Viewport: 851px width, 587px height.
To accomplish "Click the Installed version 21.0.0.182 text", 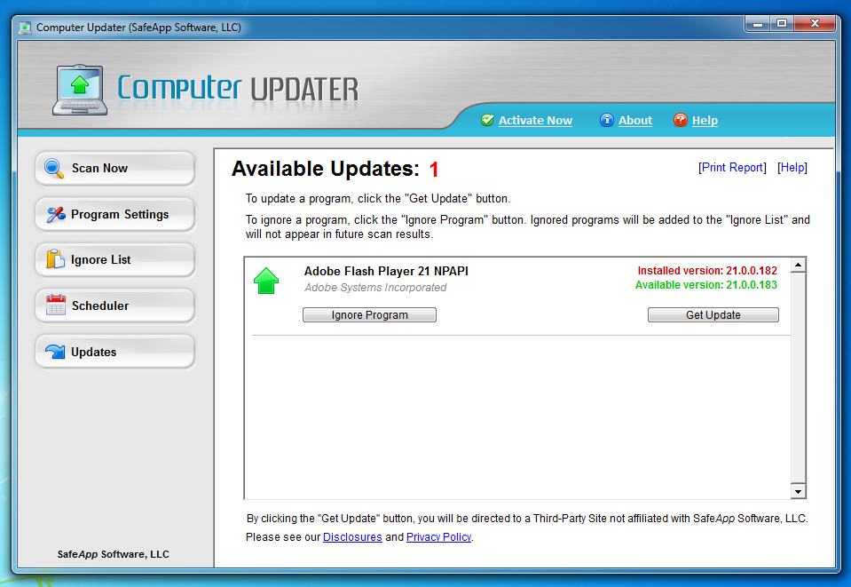I will (x=706, y=271).
